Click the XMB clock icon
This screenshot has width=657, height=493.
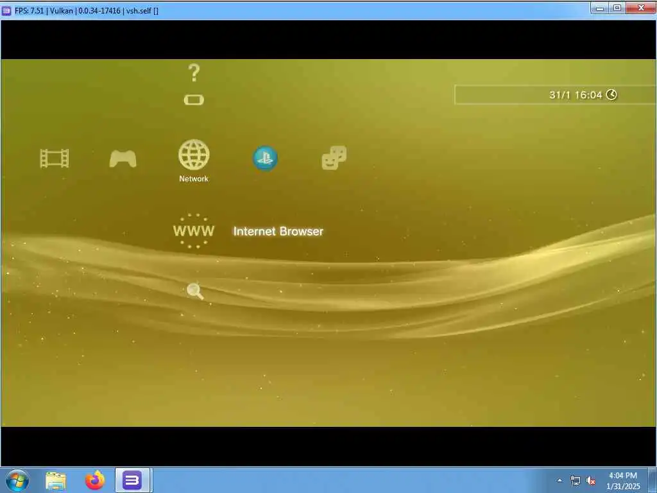[x=611, y=95]
